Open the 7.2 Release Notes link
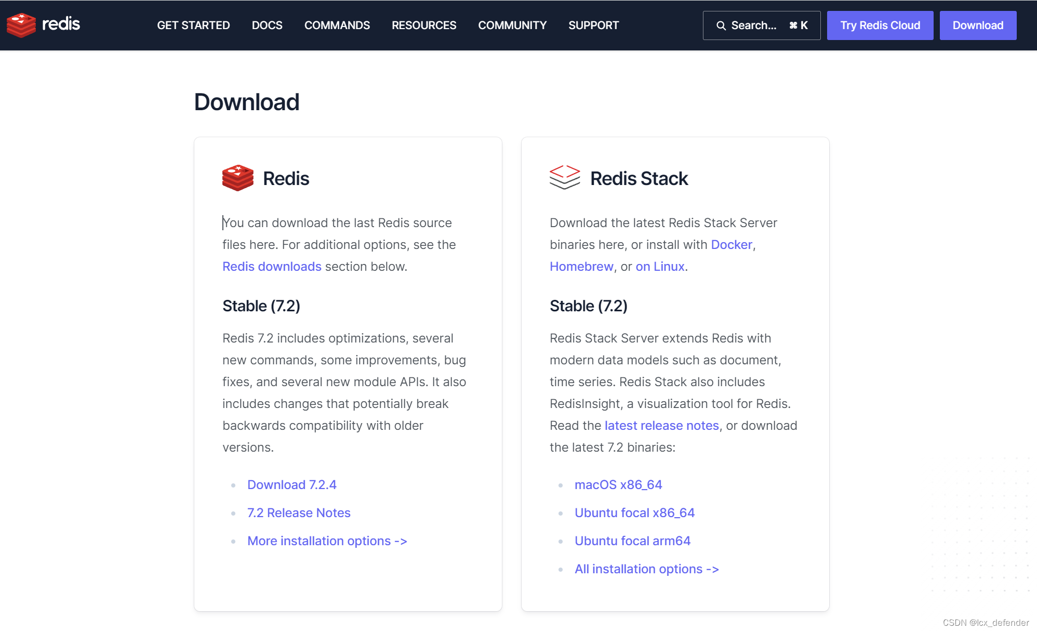Viewport: 1037px width, 632px height. click(x=299, y=512)
